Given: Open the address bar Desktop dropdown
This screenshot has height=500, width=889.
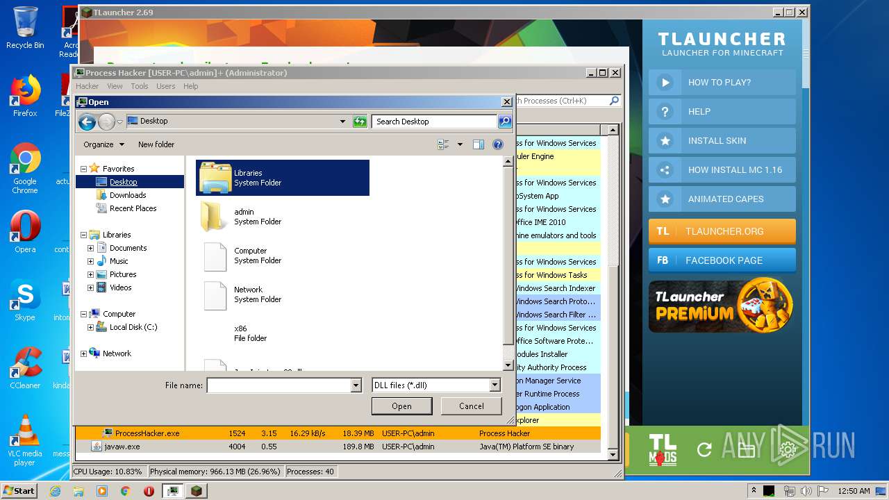Looking at the screenshot, I should coord(342,122).
